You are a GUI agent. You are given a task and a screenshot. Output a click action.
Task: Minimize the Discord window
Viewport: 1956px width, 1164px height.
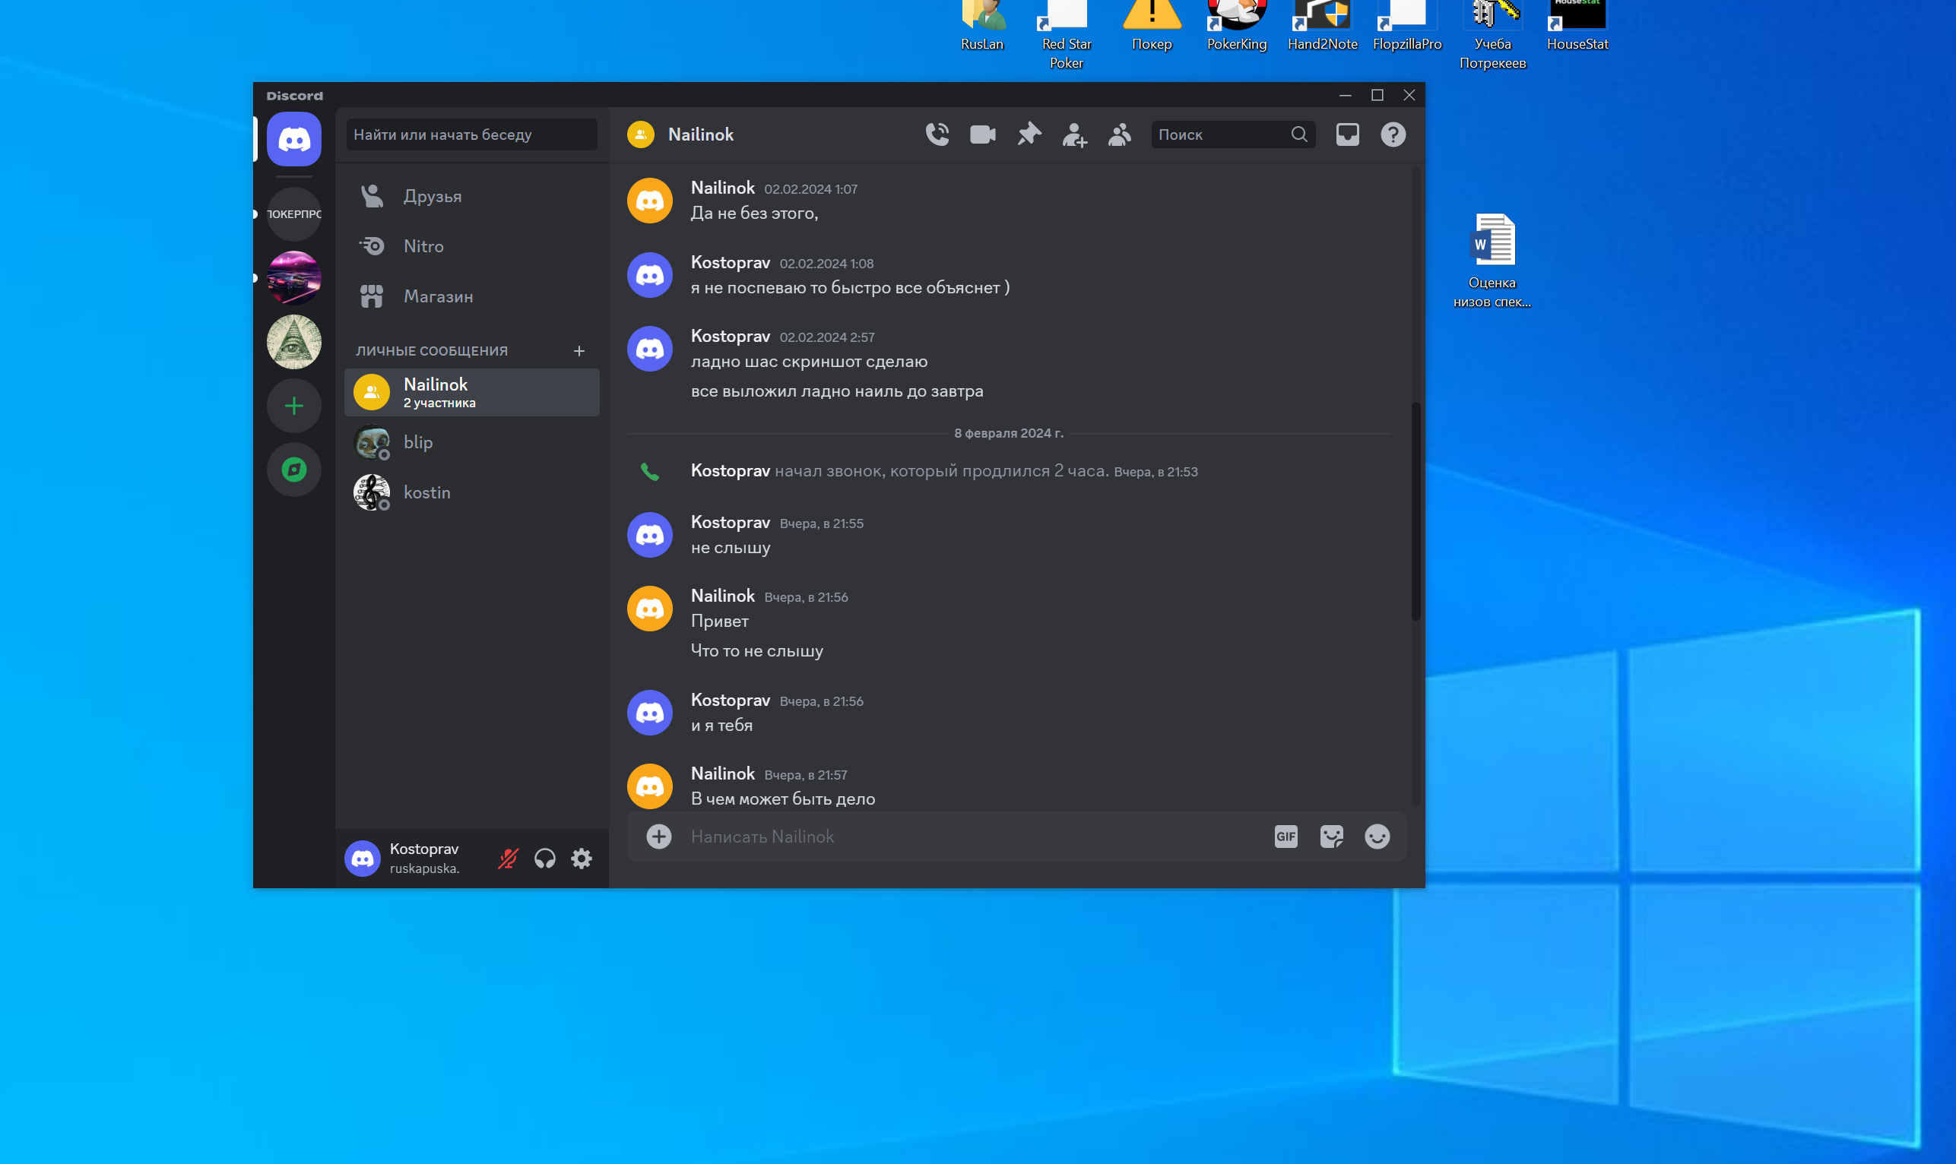click(x=1345, y=95)
